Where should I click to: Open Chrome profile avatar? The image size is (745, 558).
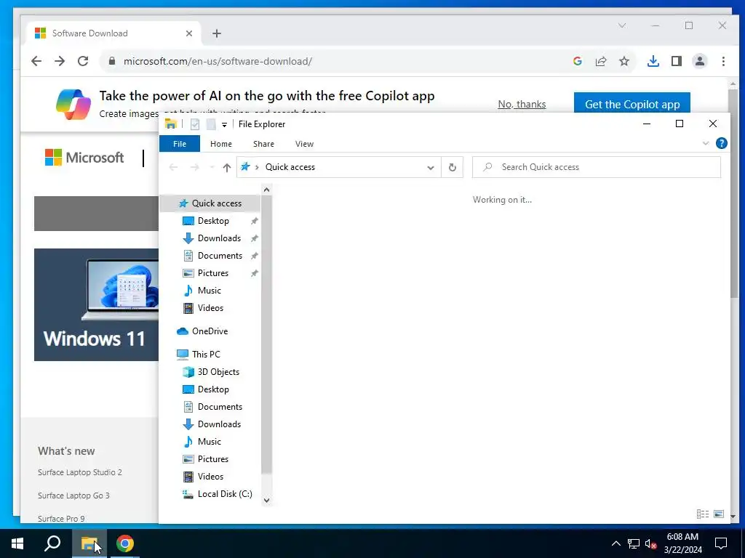(x=700, y=61)
